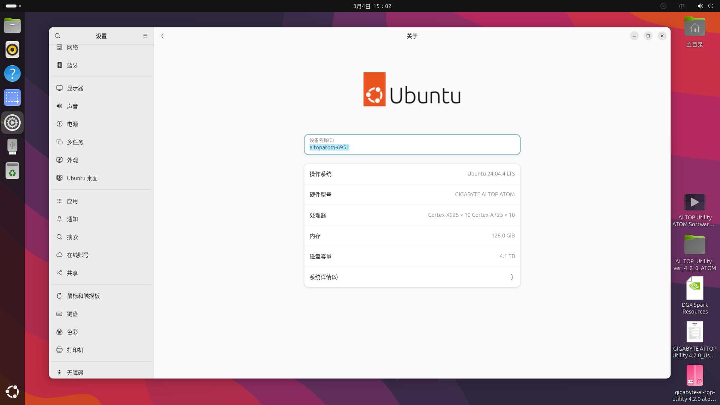Open the Sound (声音) settings panel
Viewport: 720px width, 405px height.
[72, 106]
